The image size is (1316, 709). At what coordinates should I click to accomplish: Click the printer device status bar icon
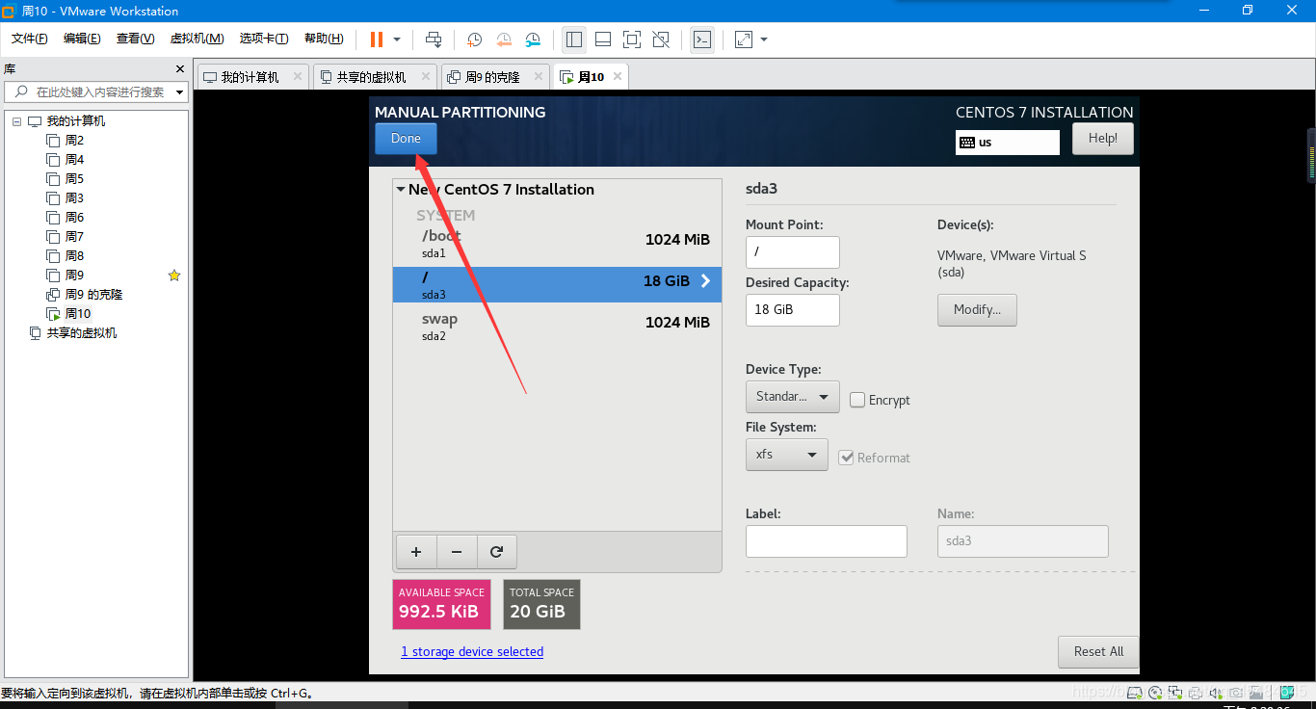click(1196, 693)
